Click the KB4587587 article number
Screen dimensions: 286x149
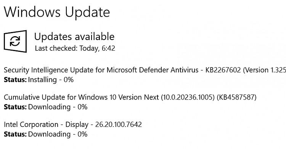236,97
